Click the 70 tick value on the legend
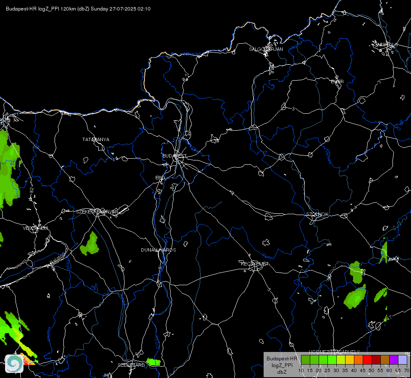Viewport: 411px width, 378px height. (x=406, y=371)
